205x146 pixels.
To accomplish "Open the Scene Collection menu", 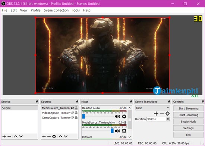I will coord(56,10).
